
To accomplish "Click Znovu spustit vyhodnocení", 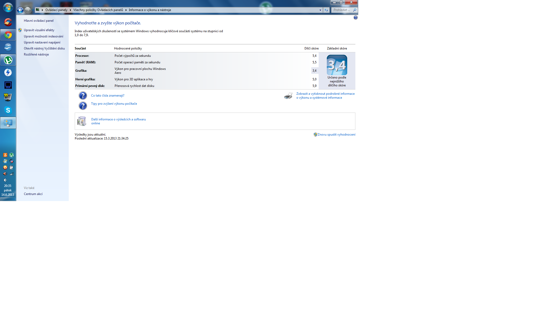I will (336, 135).
